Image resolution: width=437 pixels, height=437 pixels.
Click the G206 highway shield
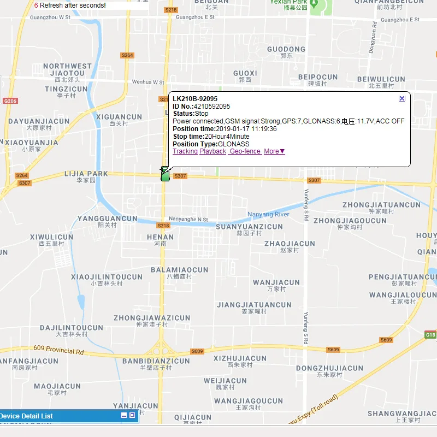pos(10,101)
